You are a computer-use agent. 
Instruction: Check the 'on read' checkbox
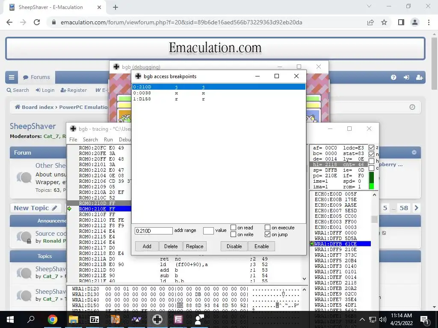click(x=233, y=228)
